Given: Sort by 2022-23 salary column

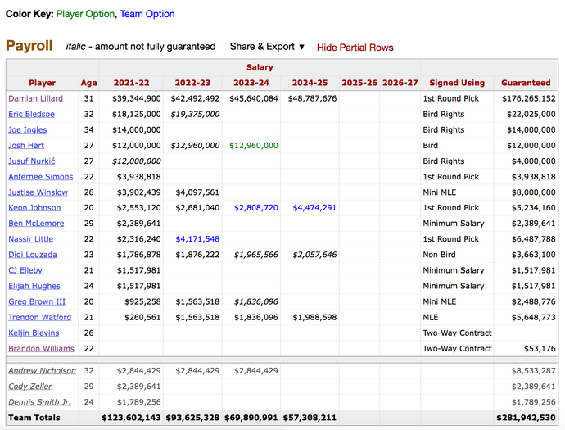Looking at the screenshot, I should [192, 83].
